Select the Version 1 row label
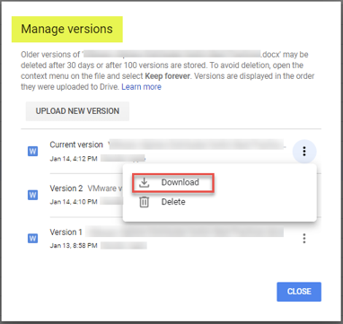Screen dimensions: 343x324 point(66,232)
